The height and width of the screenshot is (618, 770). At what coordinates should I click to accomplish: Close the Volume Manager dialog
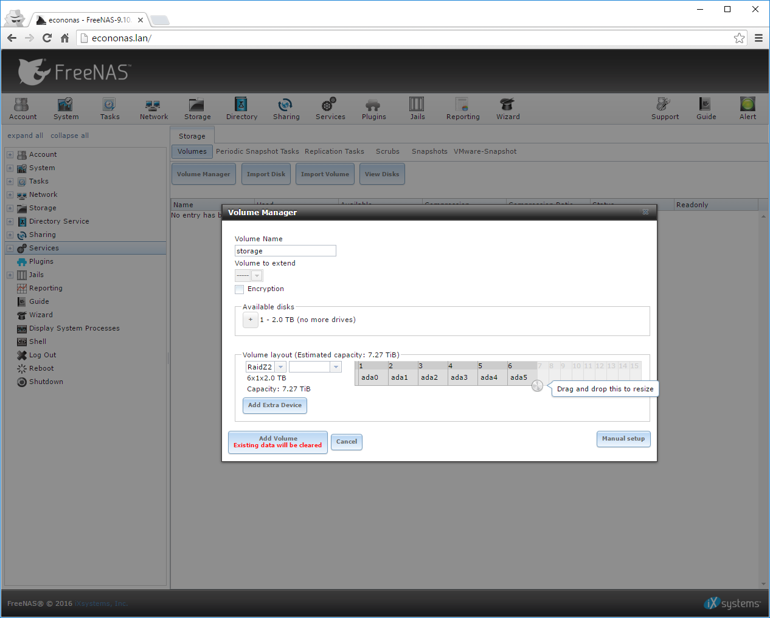(645, 212)
